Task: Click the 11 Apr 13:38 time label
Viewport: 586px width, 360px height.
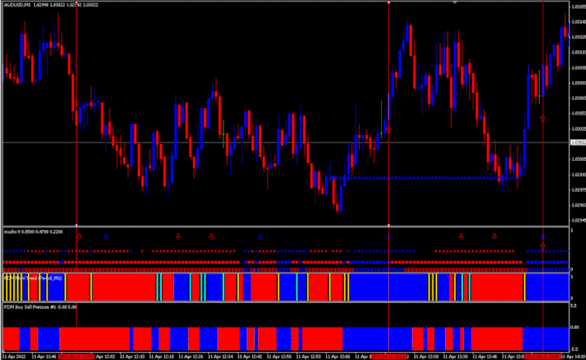Action: 456,357
